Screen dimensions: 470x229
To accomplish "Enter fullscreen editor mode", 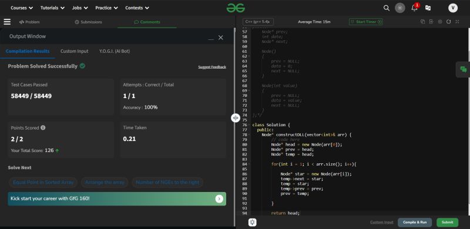I will 457,22.
